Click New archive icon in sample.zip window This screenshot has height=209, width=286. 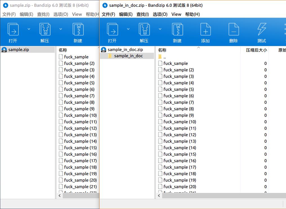pos(78,29)
